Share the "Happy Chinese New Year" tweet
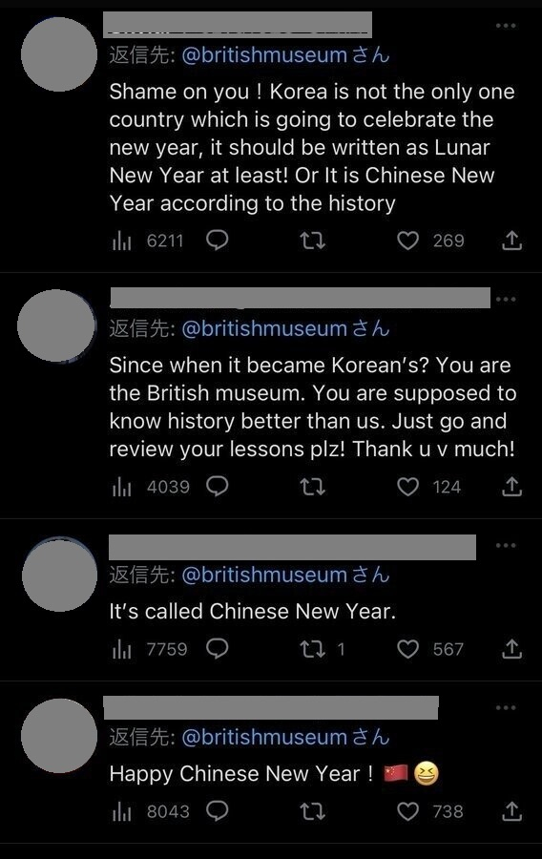This screenshot has height=859, width=542. [x=511, y=811]
